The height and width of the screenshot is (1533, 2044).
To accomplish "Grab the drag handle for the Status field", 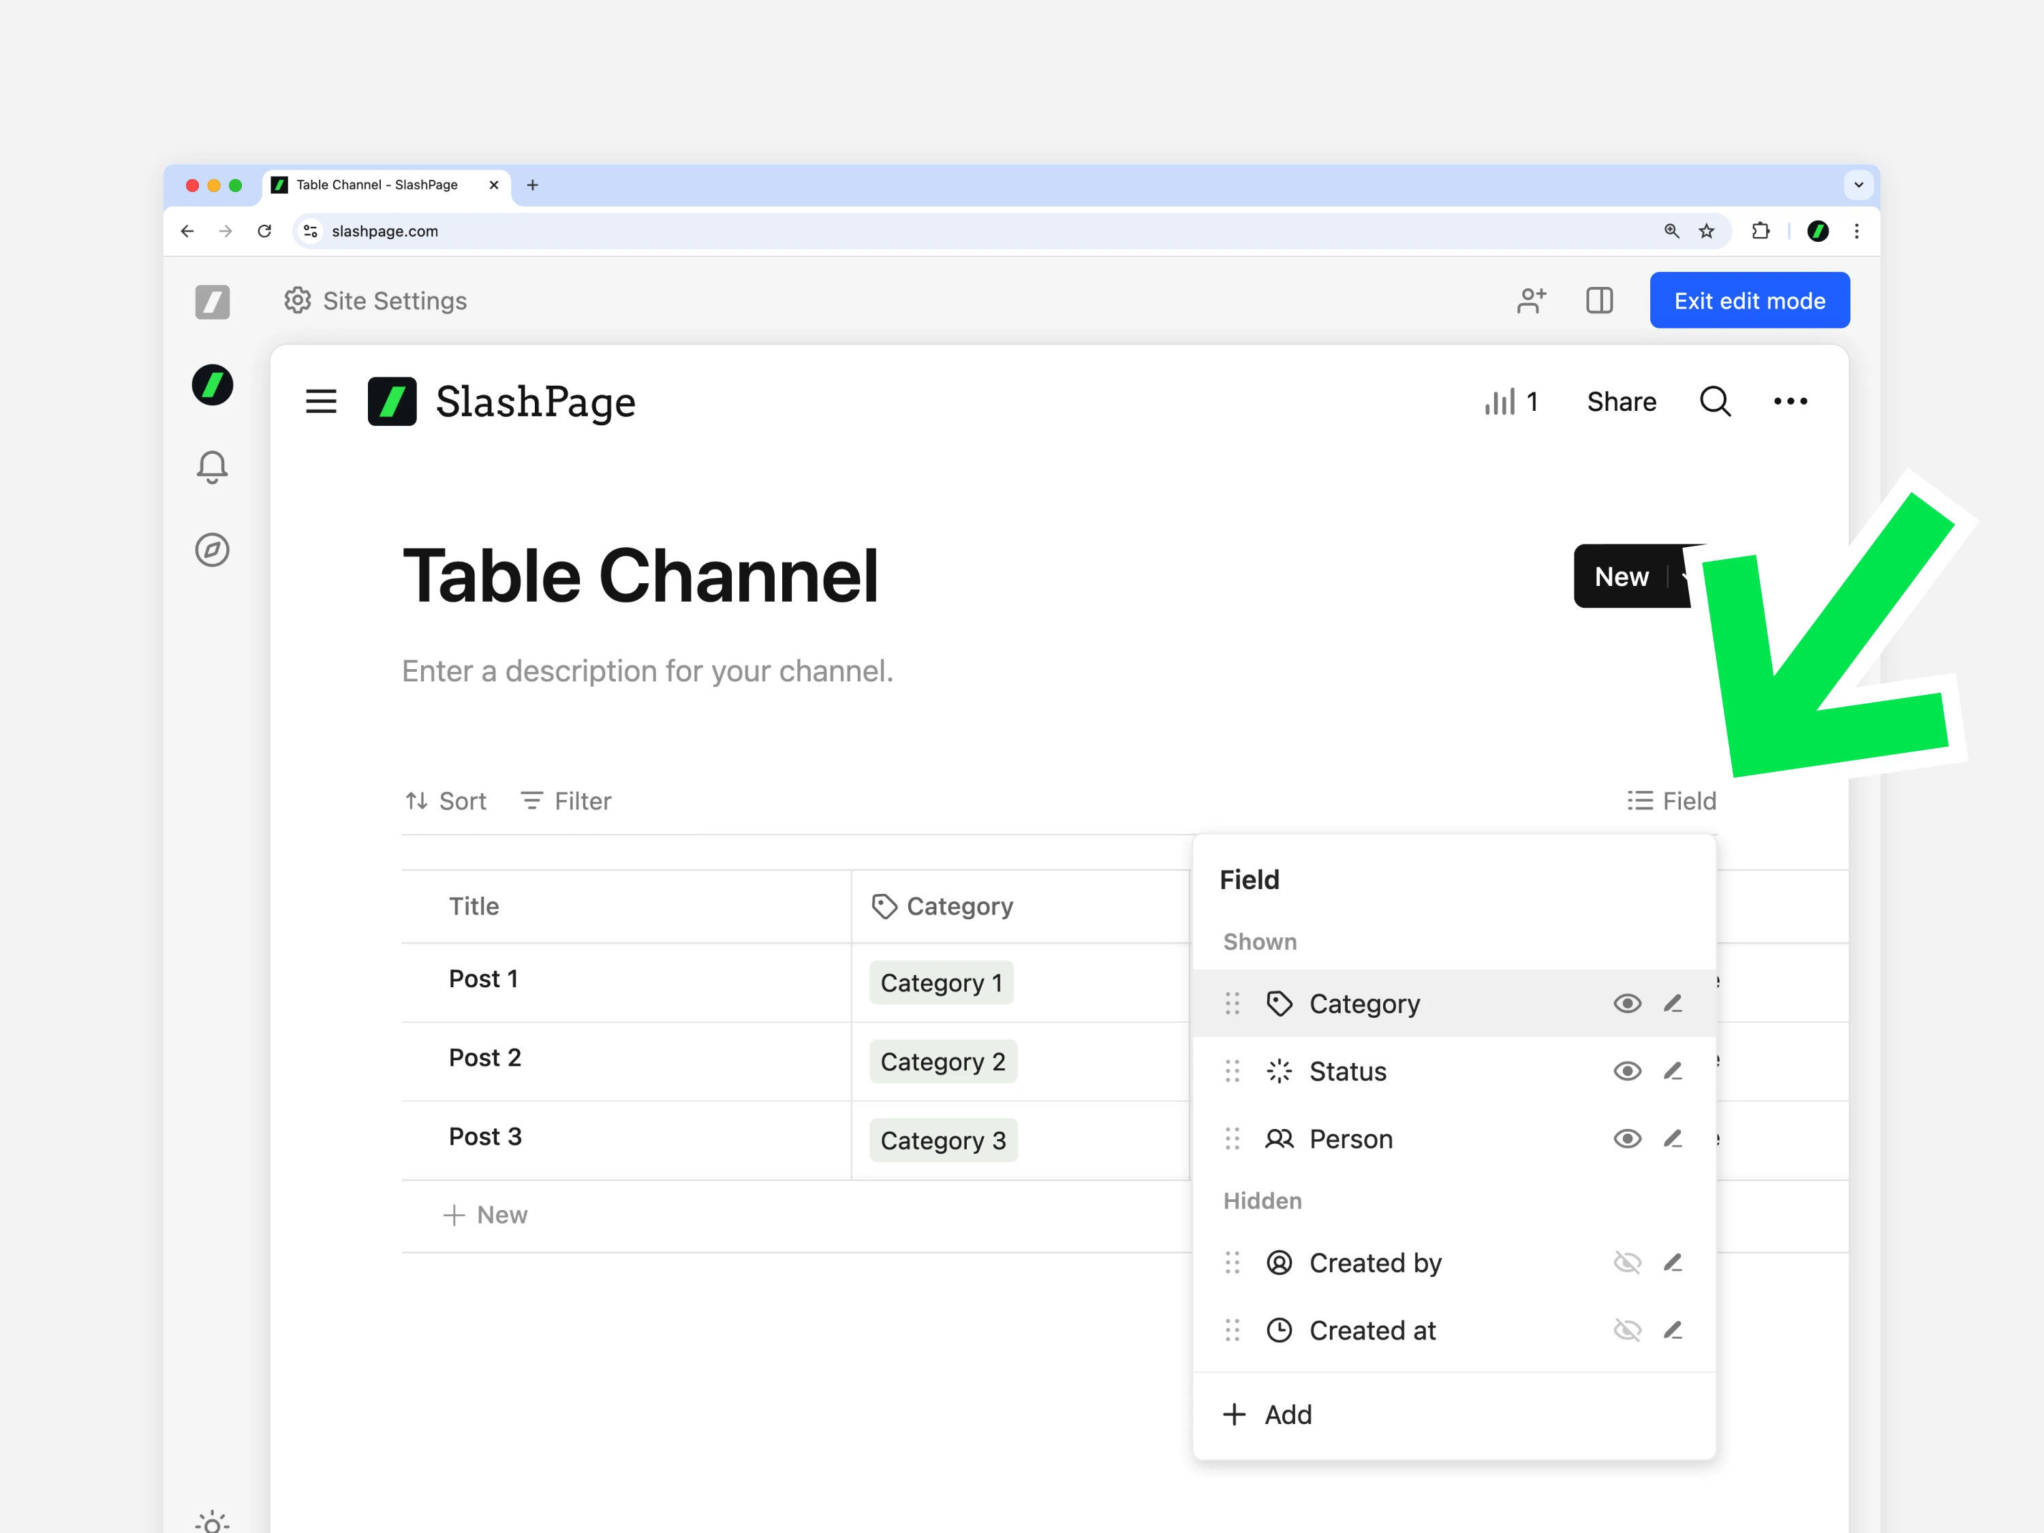I will pos(1233,1071).
